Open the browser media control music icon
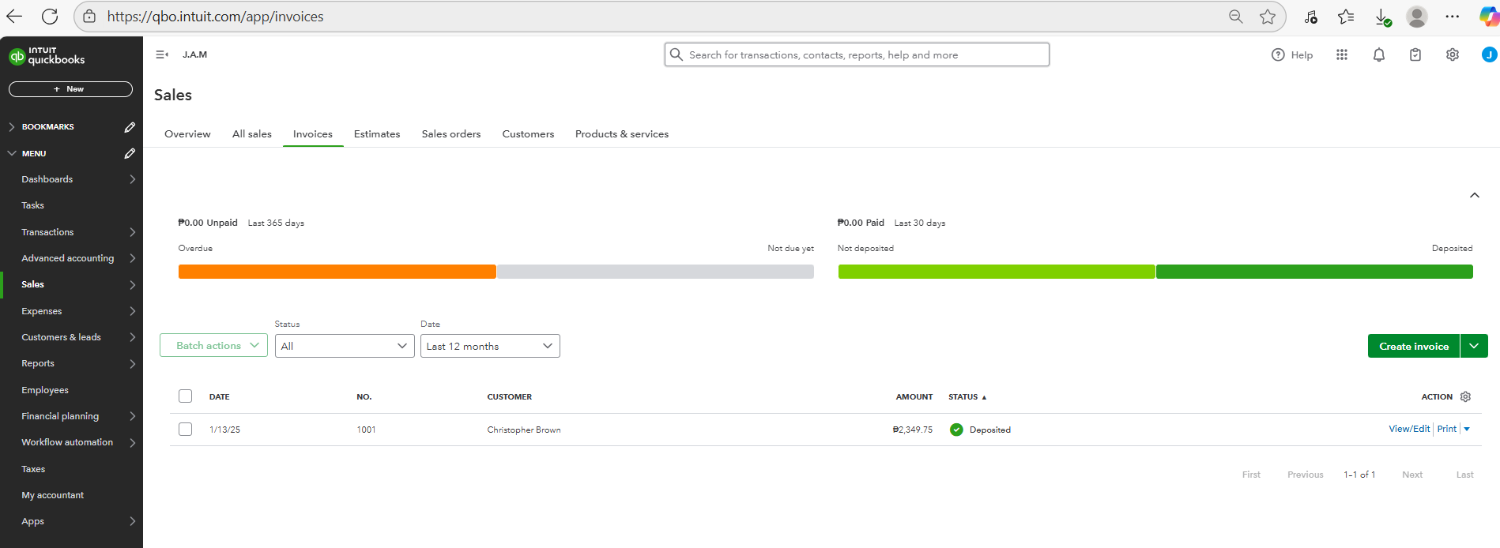This screenshot has height=548, width=1500. pos(1310,17)
